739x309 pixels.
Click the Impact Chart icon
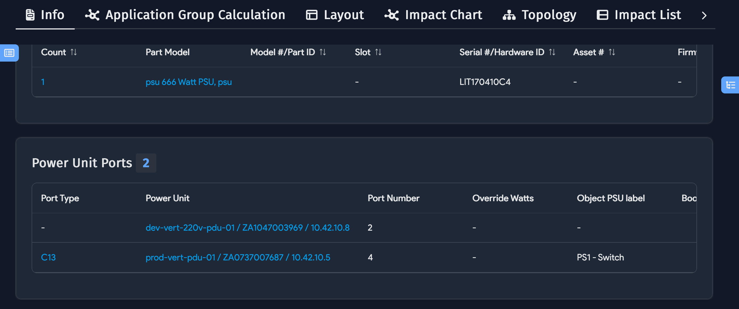[x=392, y=14]
